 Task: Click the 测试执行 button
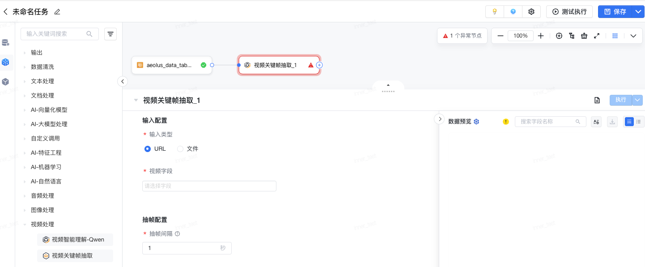click(569, 12)
